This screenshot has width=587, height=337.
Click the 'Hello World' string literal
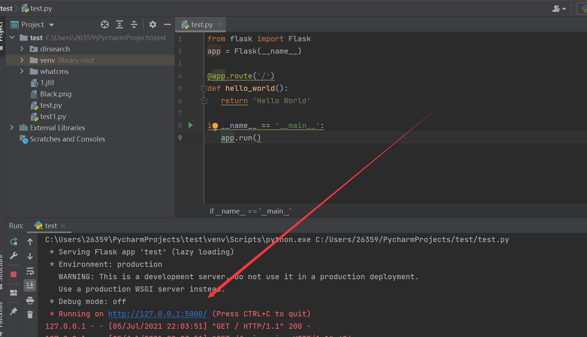(x=282, y=101)
